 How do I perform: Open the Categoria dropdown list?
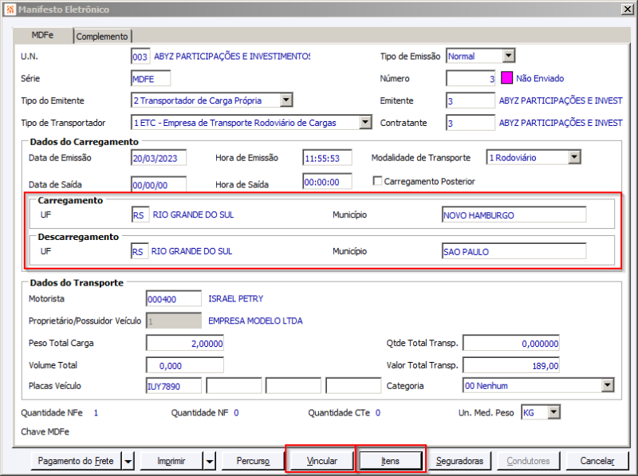pos(607,385)
